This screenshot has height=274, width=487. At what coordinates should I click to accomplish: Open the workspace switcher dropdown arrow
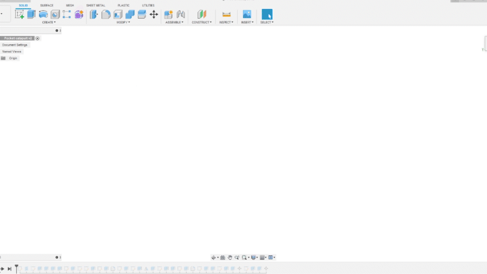[x=2, y=14]
